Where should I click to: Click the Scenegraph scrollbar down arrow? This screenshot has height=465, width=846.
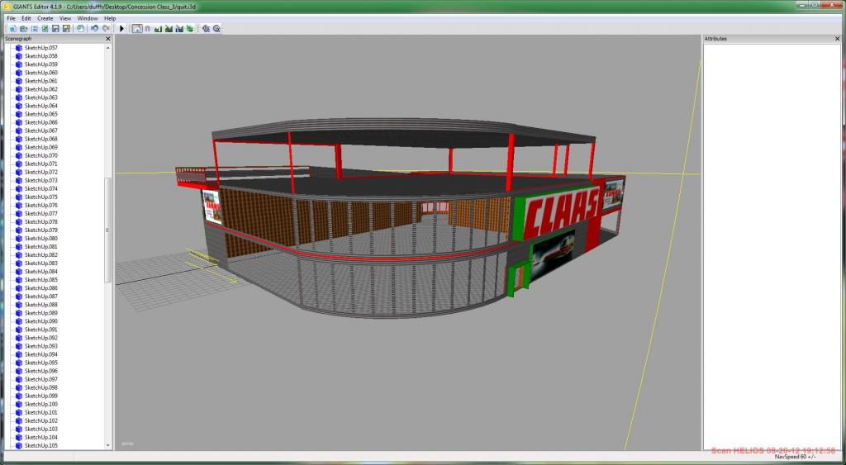click(x=108, y=445)
